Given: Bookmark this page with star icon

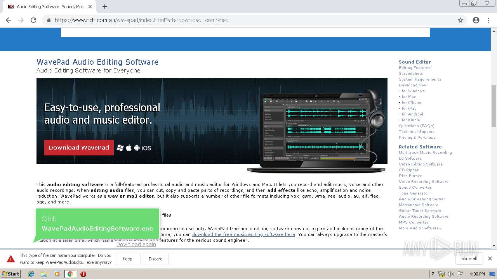Looking at the screenshot, I should [x=461, y=20].
